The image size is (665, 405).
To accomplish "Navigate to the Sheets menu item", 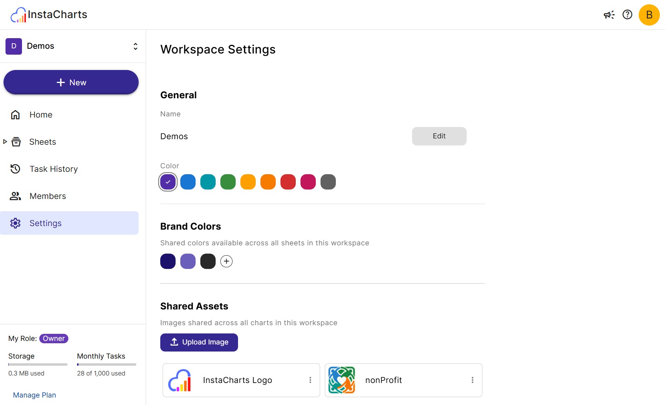I will point(42,142).
